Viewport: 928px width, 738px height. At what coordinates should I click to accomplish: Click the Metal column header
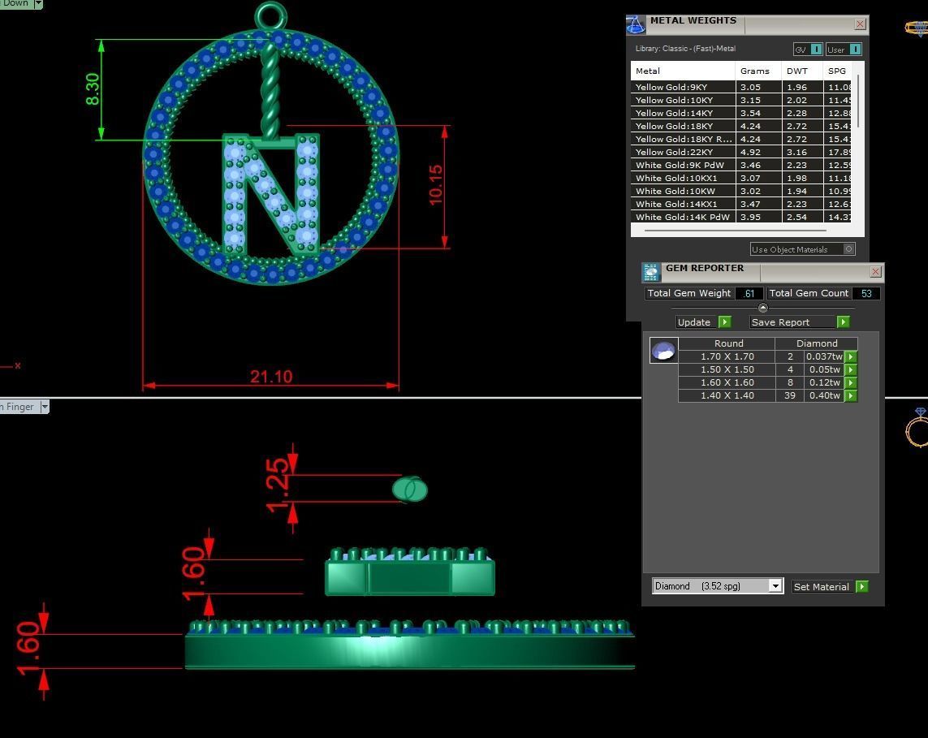tap(683, 71)
